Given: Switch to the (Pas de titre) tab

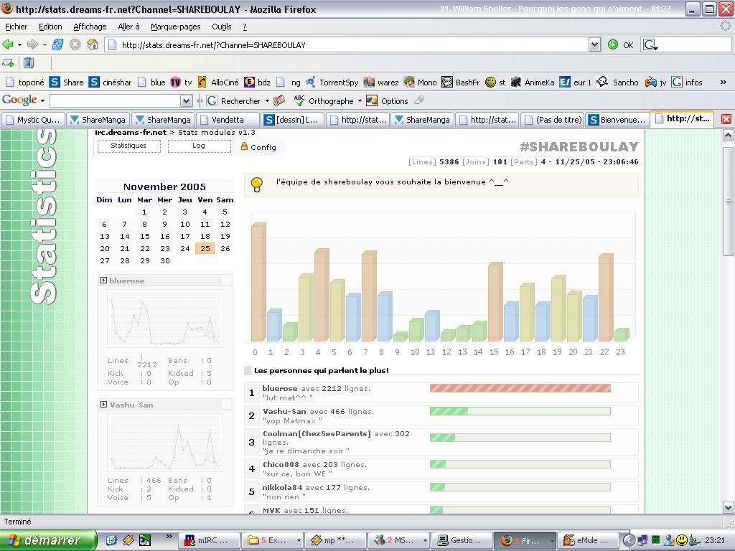Looking at the screenshot, I should [553, 120].
